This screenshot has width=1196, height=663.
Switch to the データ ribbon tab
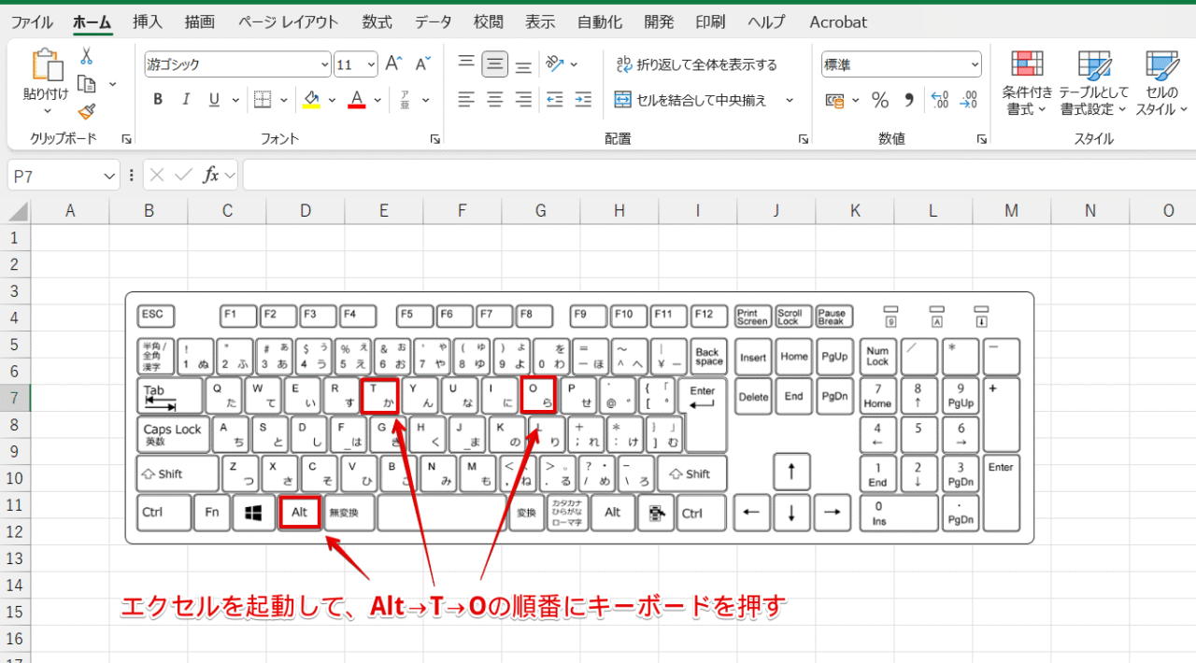pyautogui.click(x=433, y=21)
